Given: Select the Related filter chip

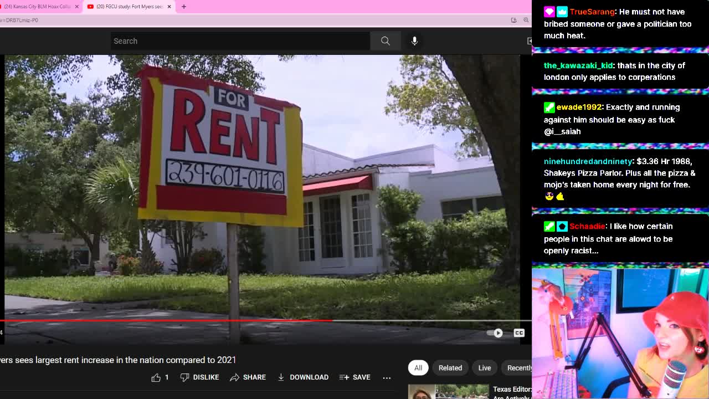Looking at the screenshot, I should [450, 368].
